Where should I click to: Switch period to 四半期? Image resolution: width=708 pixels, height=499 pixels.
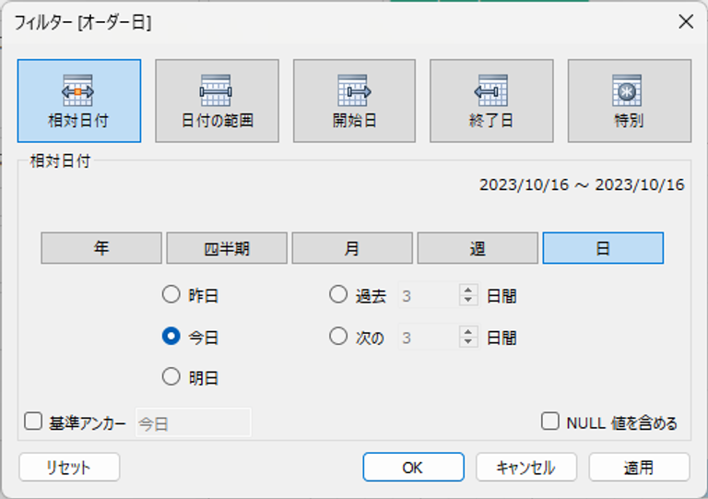click(x=227, y=248)
